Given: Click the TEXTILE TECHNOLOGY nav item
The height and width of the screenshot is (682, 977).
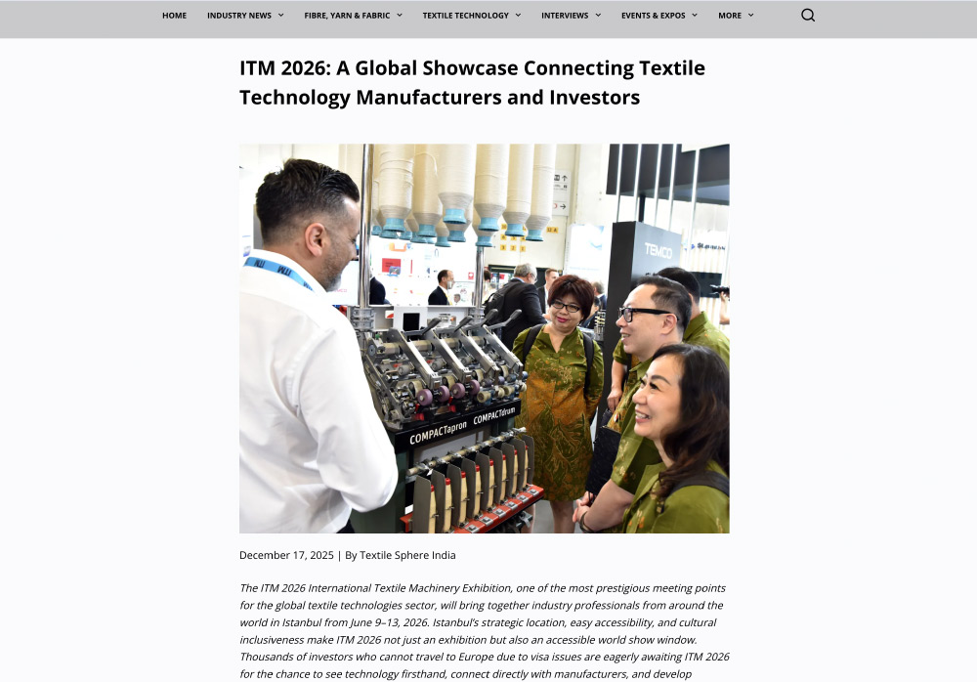Looking at the screenshot, I should click(465, 16).
